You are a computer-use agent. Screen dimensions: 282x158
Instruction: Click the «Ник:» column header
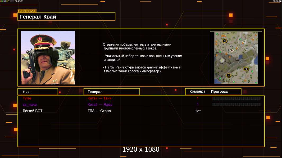click(x=38, y=92)
